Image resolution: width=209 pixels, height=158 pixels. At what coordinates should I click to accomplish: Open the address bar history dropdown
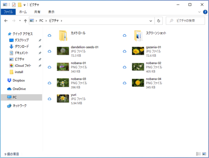[151, 21]
